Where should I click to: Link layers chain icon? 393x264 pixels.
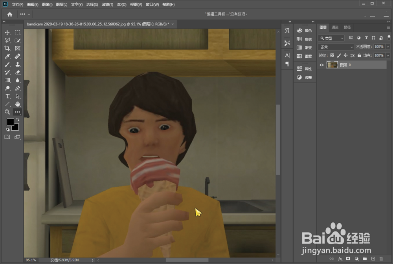(x=332, y=259)
